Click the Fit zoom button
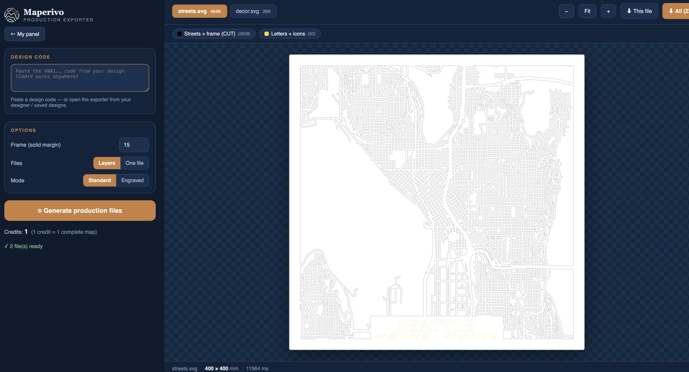This screenshot has width=689, height=372. coord(587,11)
